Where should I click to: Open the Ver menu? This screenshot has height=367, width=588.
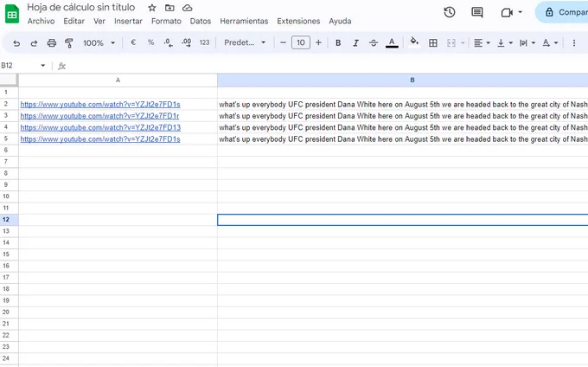[x=99, y=21]
